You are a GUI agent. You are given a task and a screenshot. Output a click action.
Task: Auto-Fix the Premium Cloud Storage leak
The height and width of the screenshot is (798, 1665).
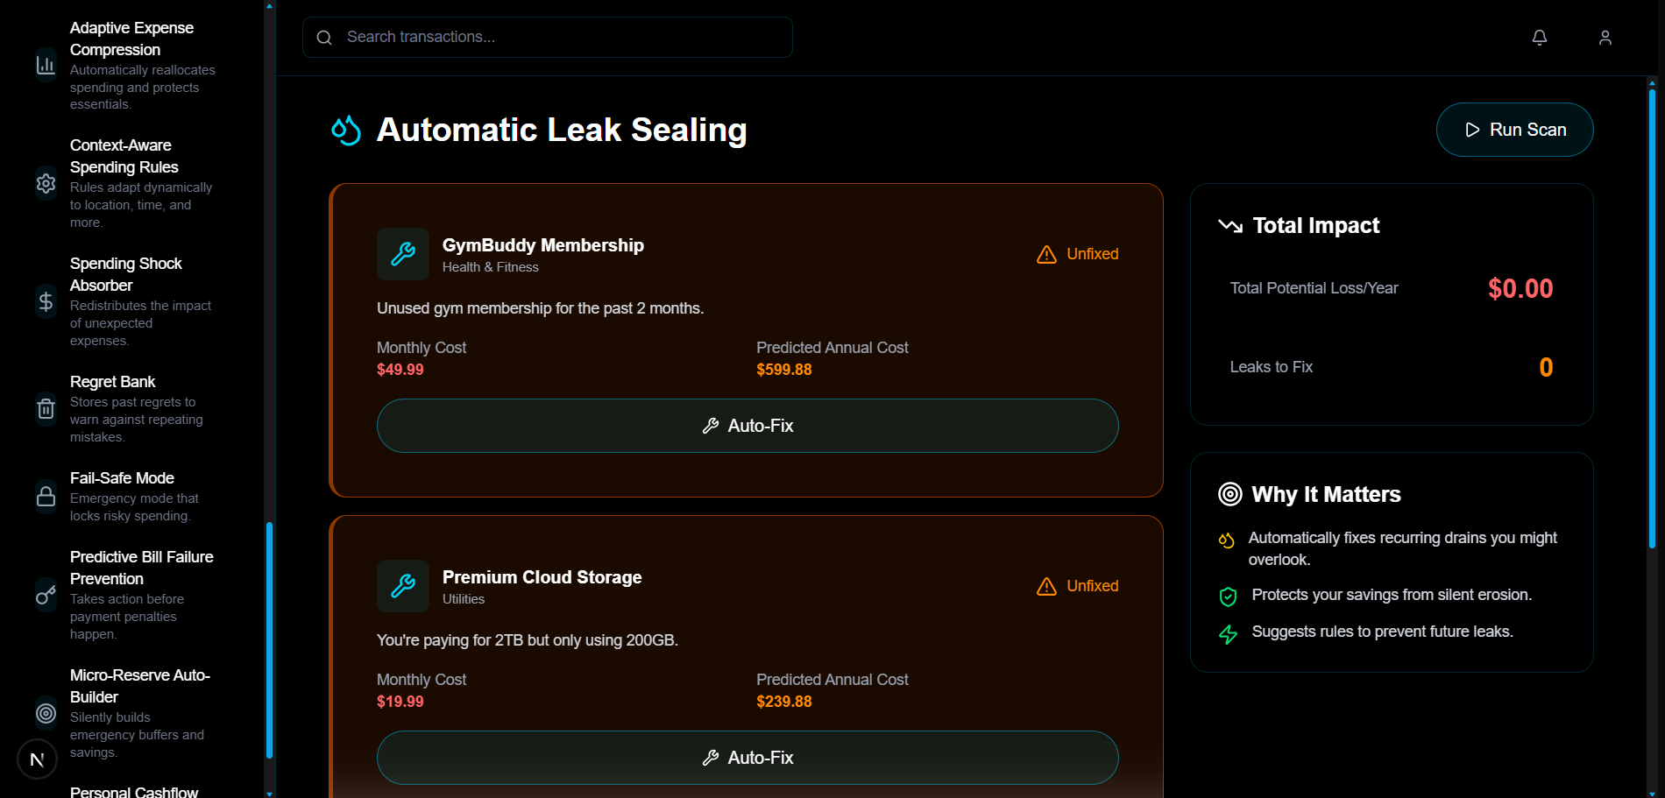[x=747, y=758]
